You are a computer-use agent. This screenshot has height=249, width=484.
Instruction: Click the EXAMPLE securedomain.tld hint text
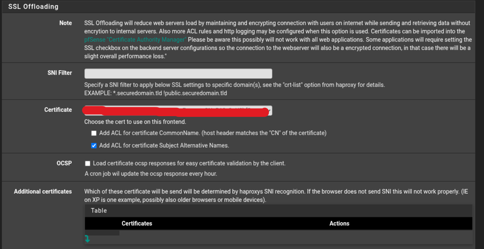pyautogui.click(x=155, y=93)
